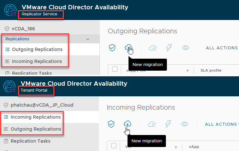The image size is (239, 151).
Task: Click cloud failover icon in Incoming Replications toolbar
Action: [x=152, y=124]
